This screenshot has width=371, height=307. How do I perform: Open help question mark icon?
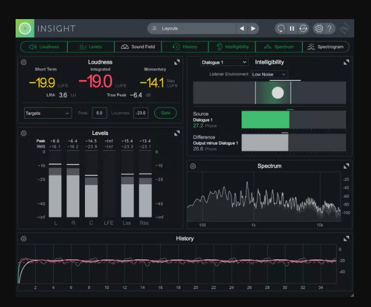tap(329, 28)
